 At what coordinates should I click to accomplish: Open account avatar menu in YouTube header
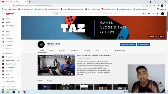tap(162, 14)
